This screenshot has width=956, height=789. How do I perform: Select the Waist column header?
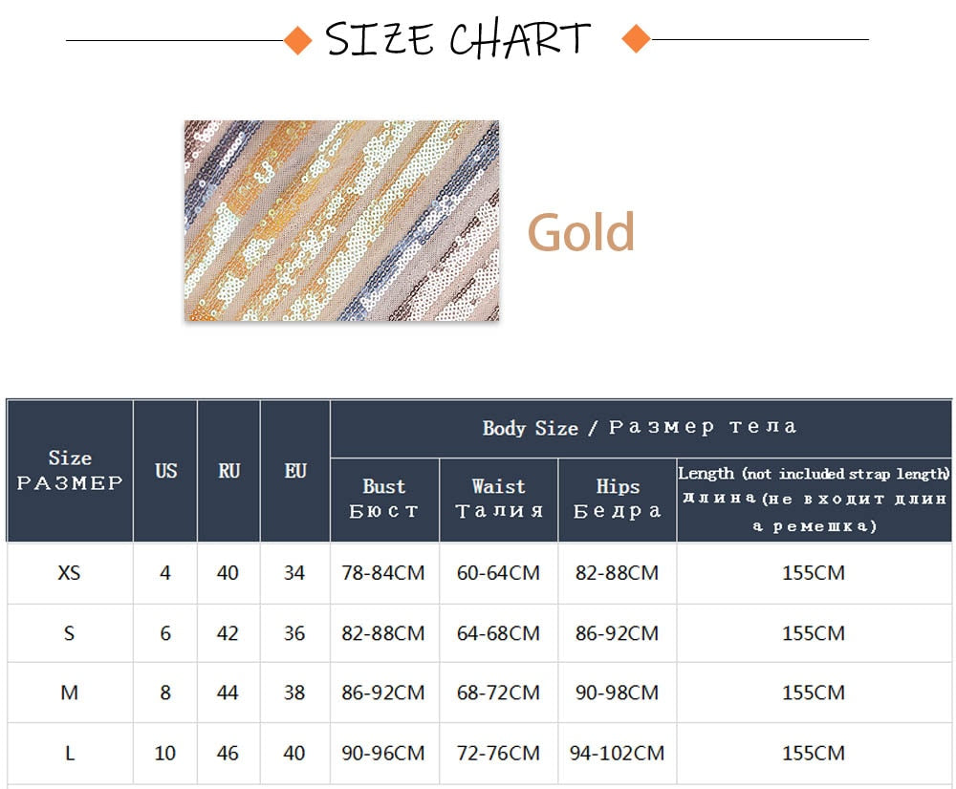point(498,499)
